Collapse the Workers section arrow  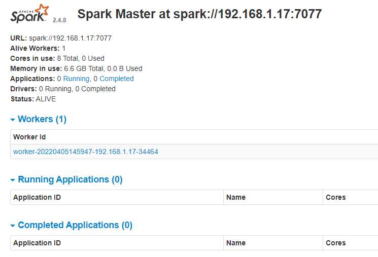[x=13, y=120]
